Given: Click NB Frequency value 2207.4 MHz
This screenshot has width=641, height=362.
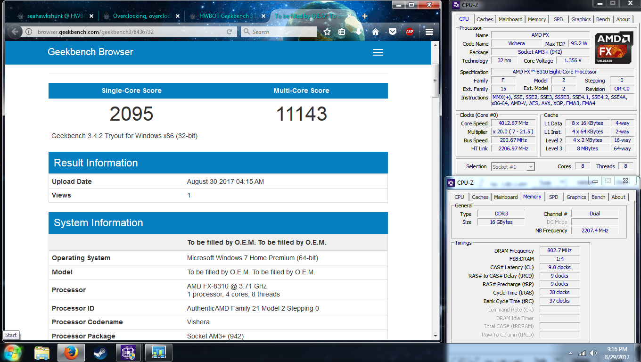Looking at the screenshot, I should pyautogui.click(x=595, y=230).
